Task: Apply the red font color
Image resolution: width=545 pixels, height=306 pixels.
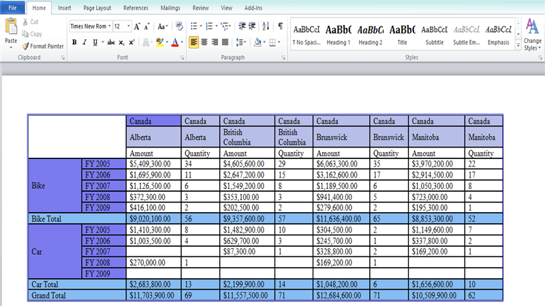Action: tap(175, 42)
